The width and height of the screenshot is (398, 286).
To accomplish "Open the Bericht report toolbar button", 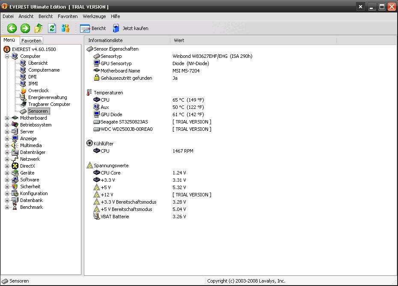I will point(93,28).
